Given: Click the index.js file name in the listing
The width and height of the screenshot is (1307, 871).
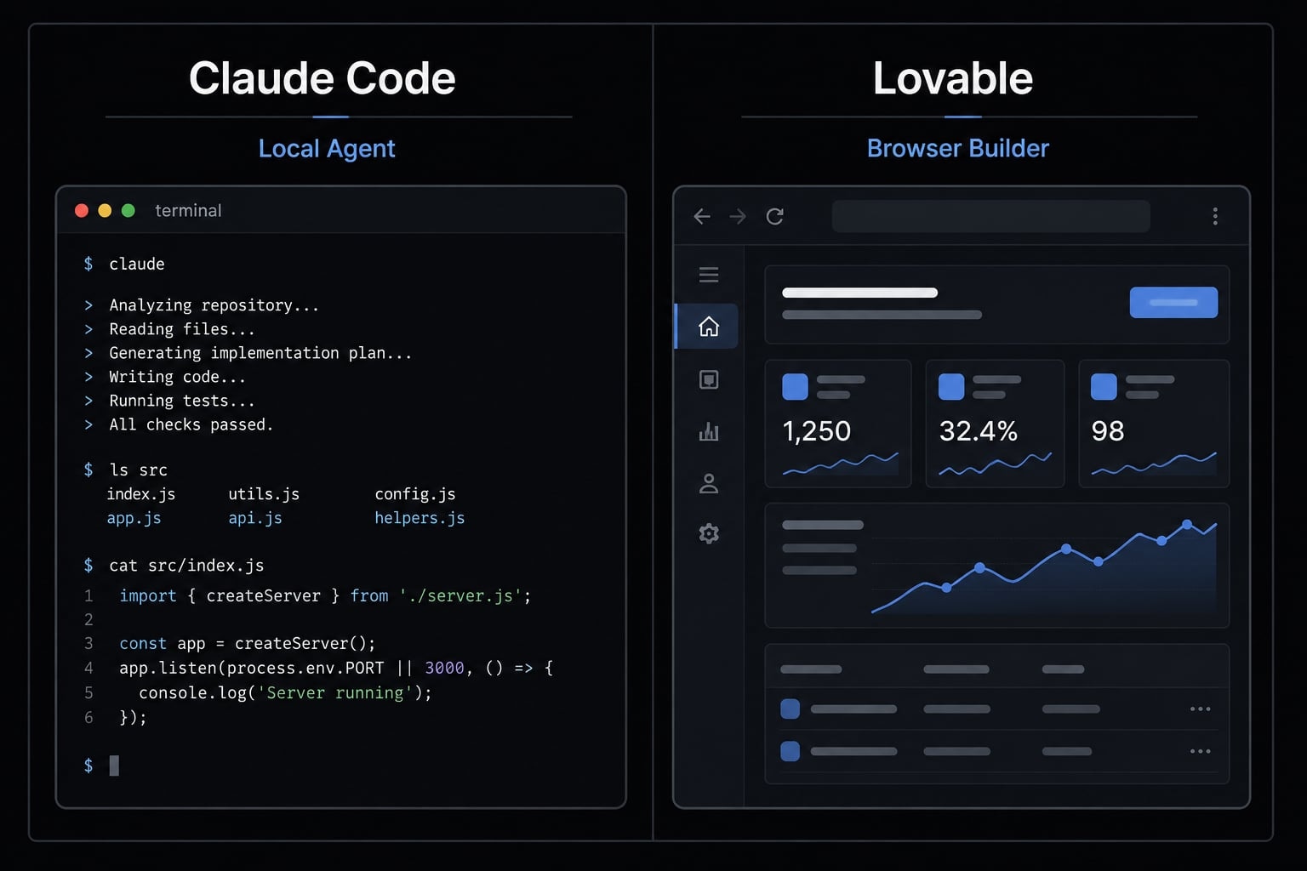Looking at the screenshot, I should [140, 494].
